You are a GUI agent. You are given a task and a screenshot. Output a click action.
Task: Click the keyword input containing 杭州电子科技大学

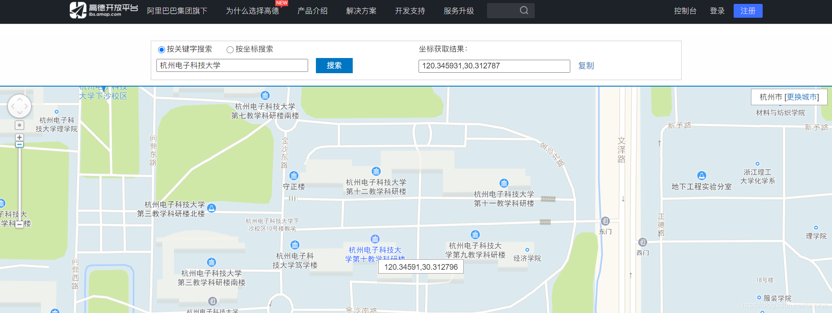tap(232, 65)
